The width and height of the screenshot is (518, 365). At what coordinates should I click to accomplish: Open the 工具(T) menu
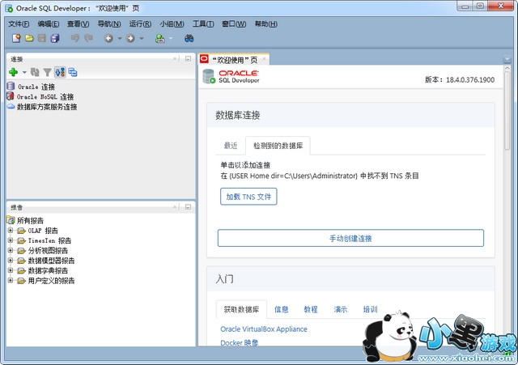pyautogui.click(x=203, y=23)
